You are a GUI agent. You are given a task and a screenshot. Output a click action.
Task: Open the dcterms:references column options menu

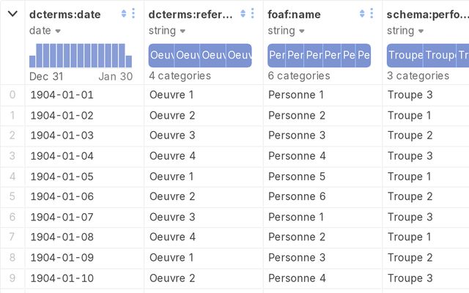tap(252, 13)
